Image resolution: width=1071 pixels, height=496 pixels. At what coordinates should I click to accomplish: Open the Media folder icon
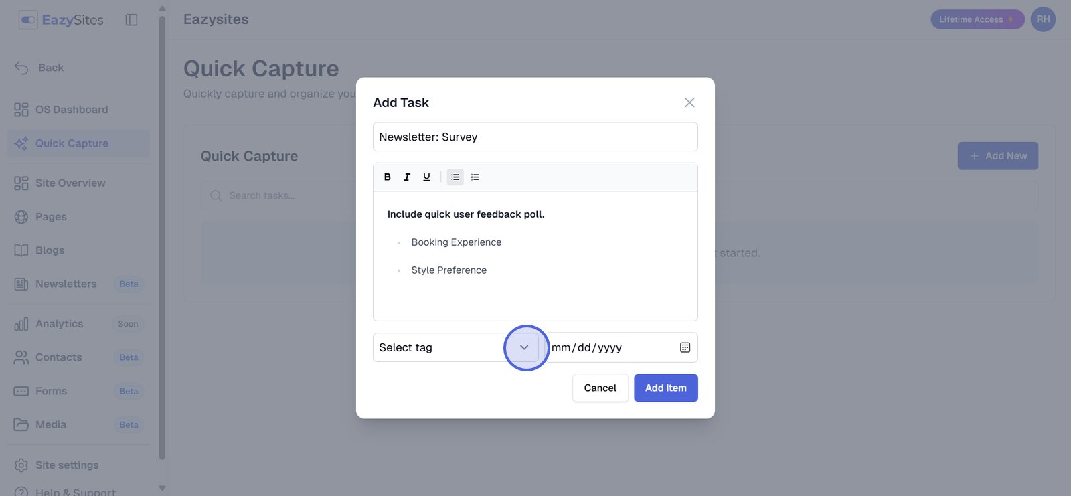[21, 424]
